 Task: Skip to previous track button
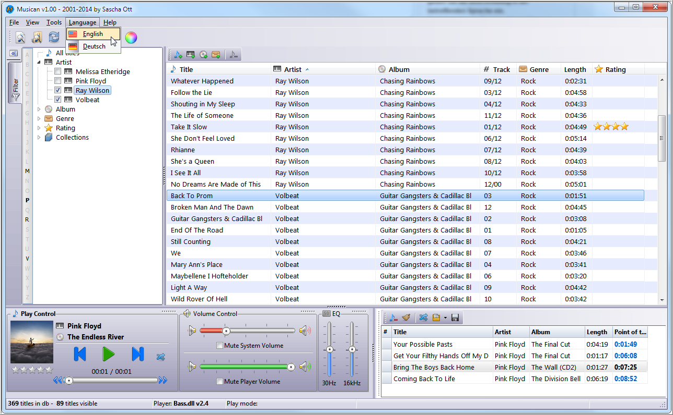pos(80,354)
